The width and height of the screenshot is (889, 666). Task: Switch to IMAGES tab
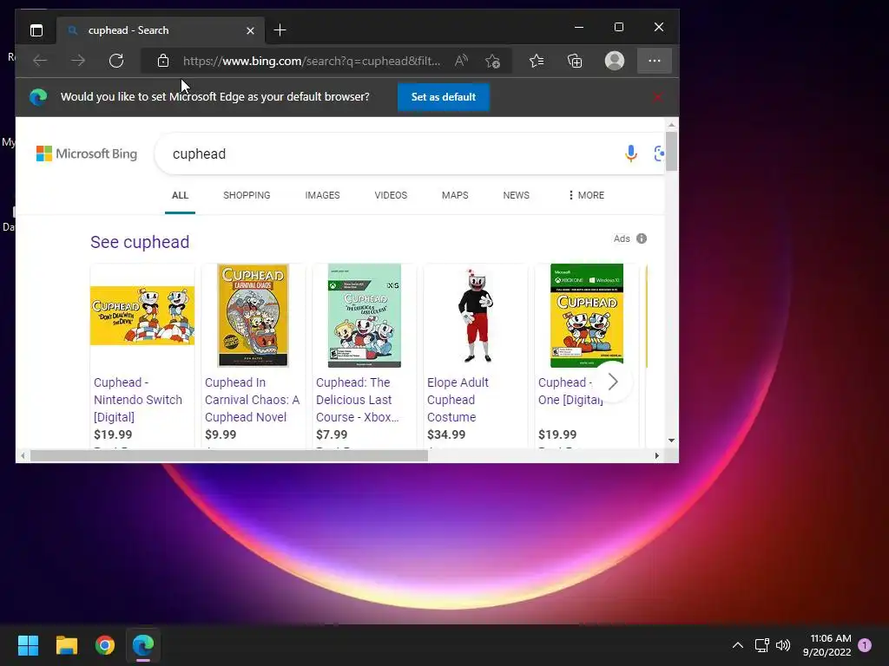click(323, 195)
